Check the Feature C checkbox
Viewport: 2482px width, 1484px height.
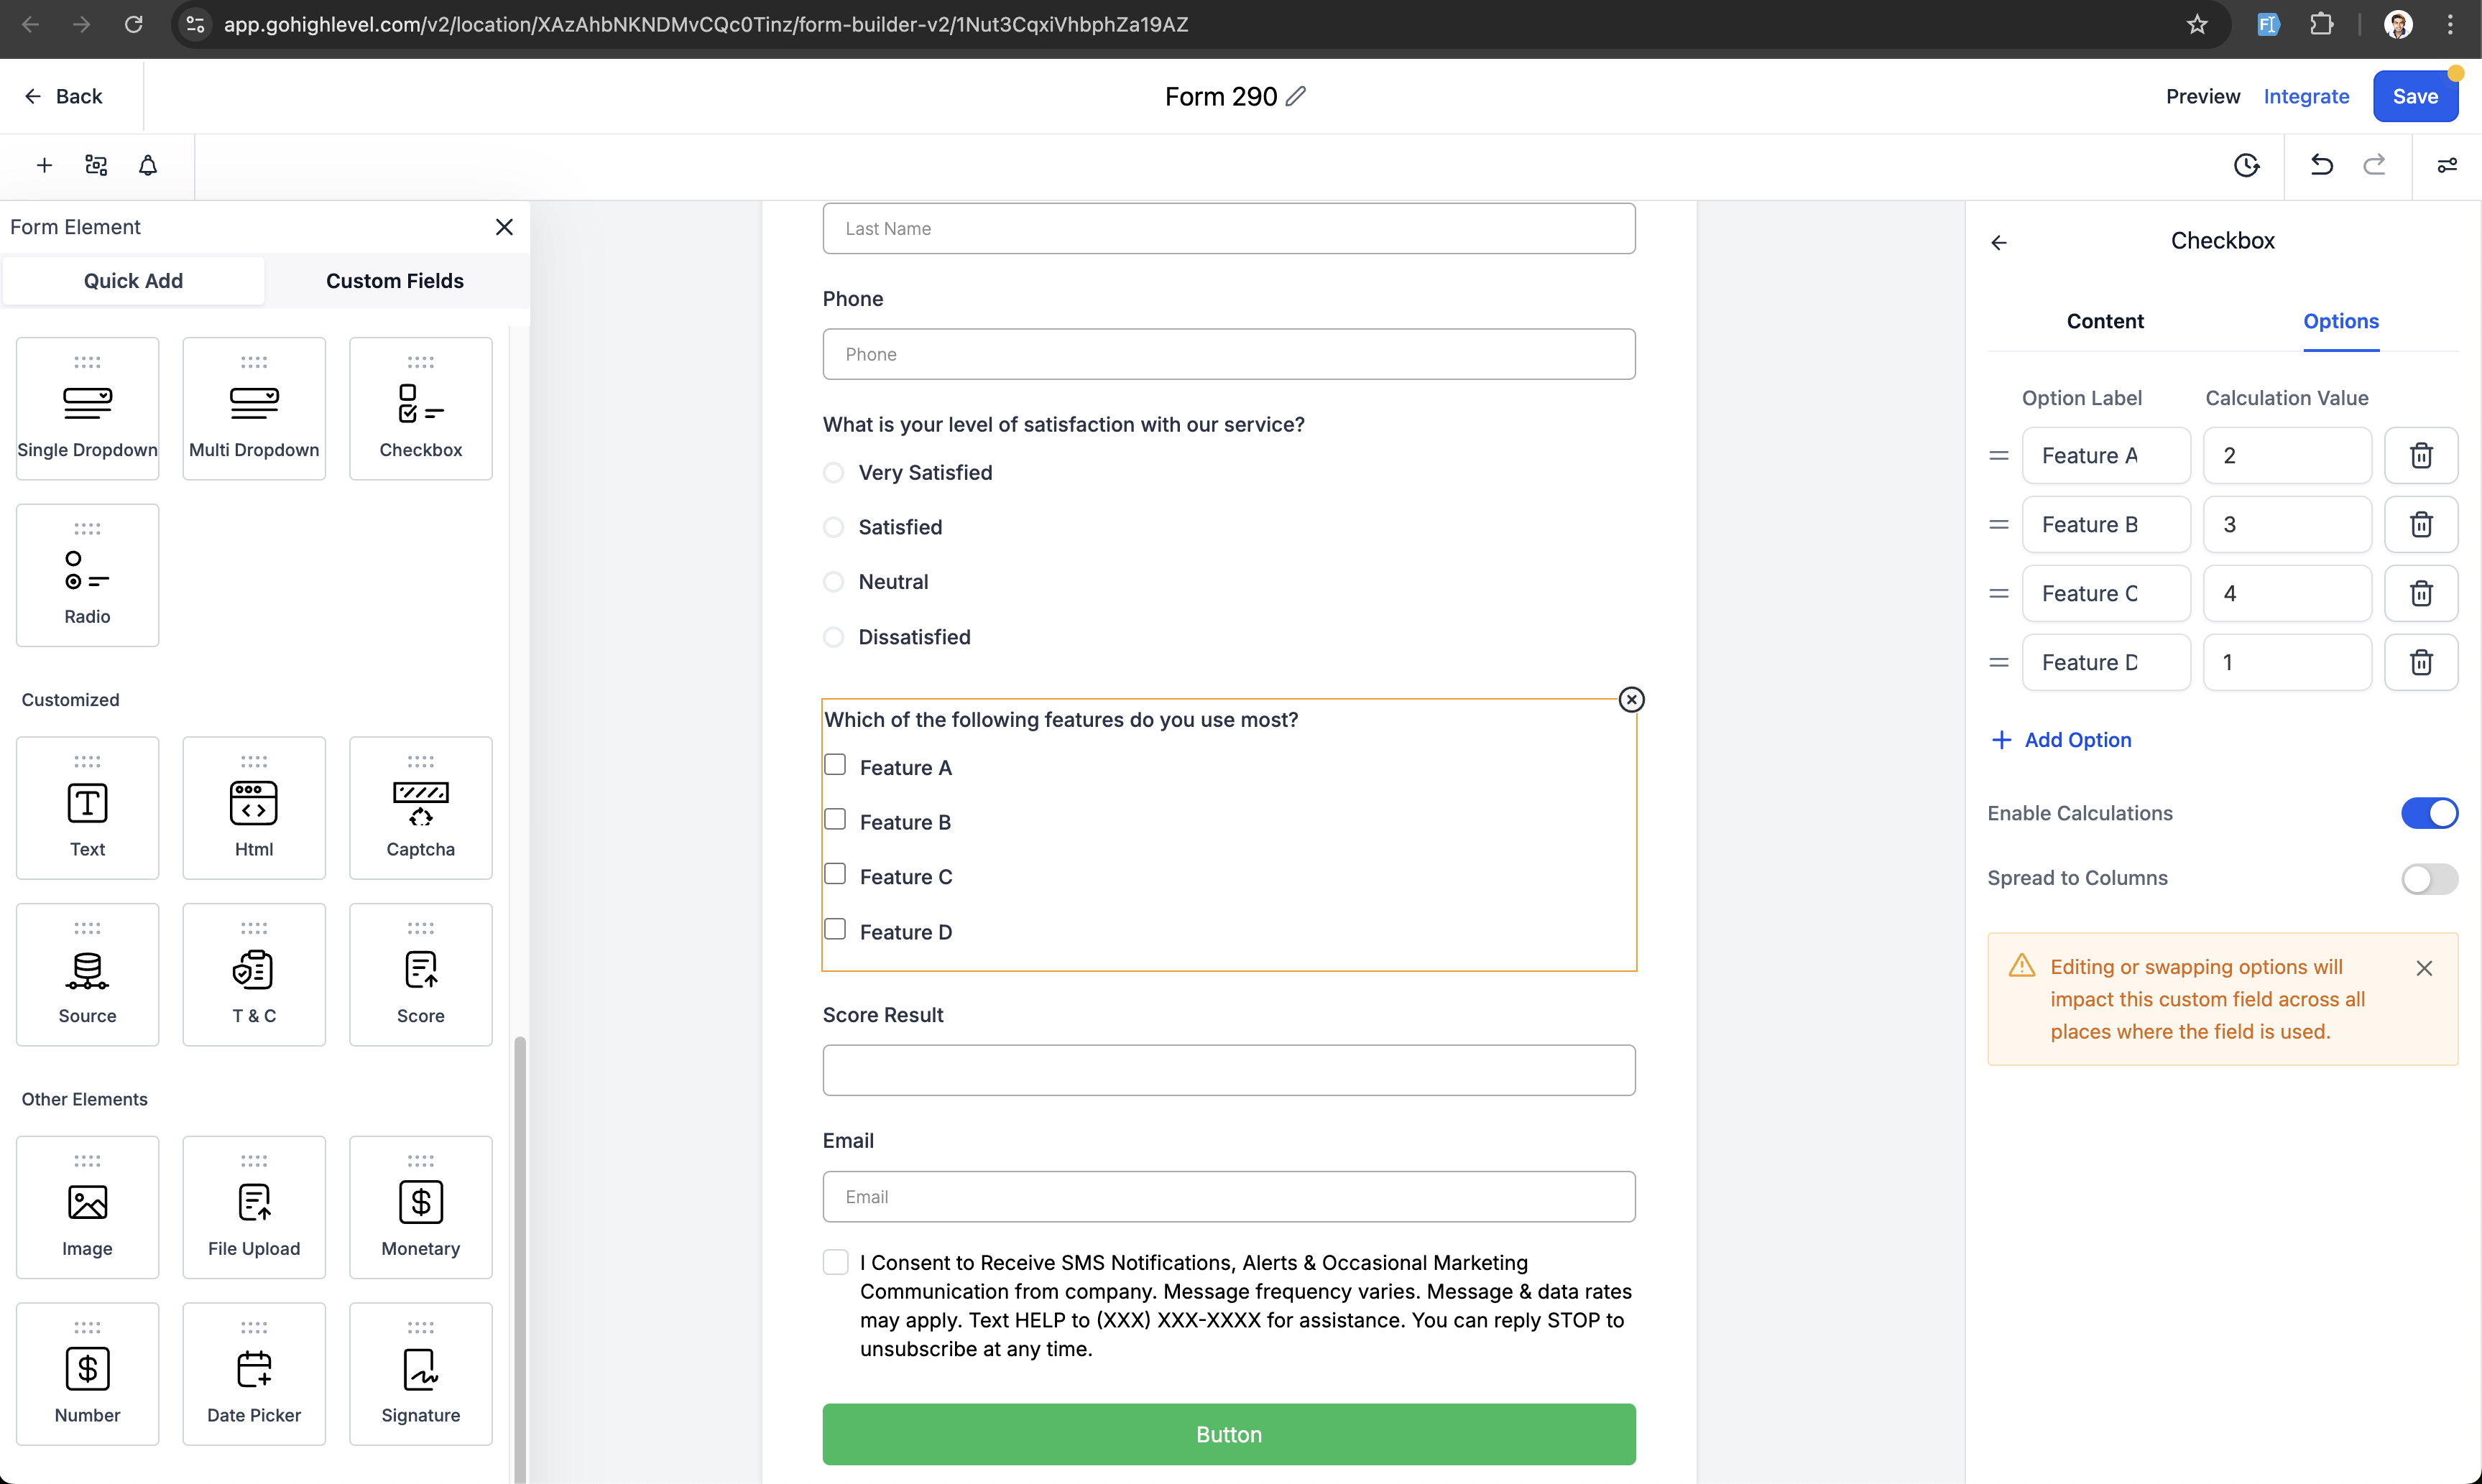click(x=835, y=875)
